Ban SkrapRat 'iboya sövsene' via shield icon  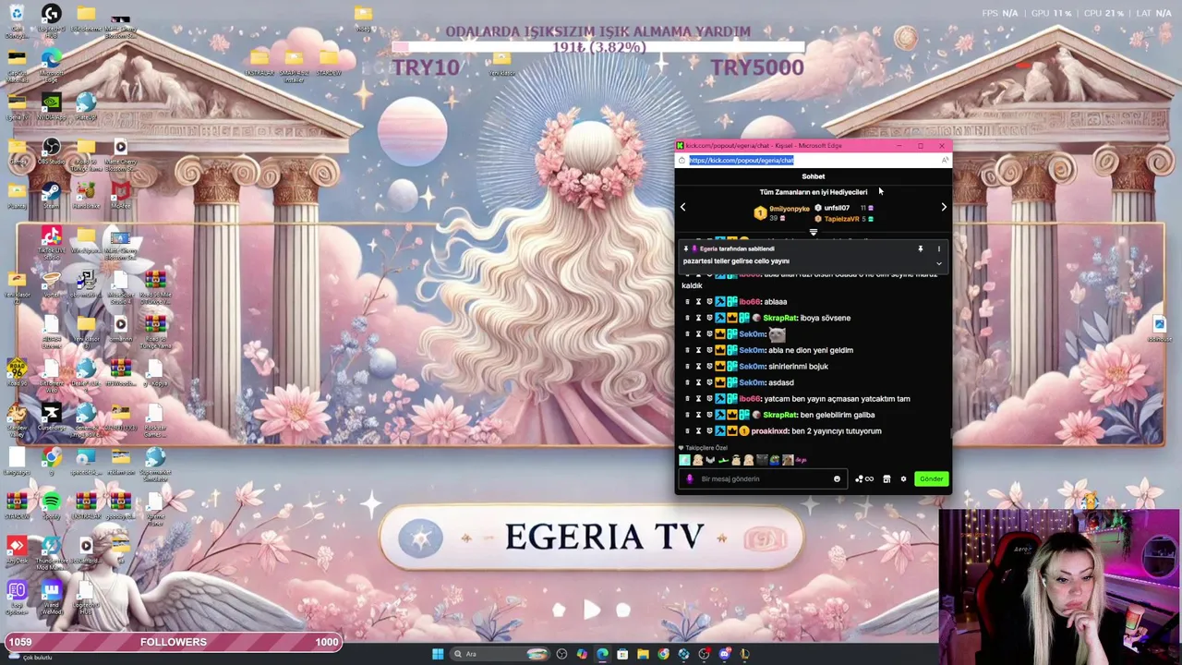(709, 318)
